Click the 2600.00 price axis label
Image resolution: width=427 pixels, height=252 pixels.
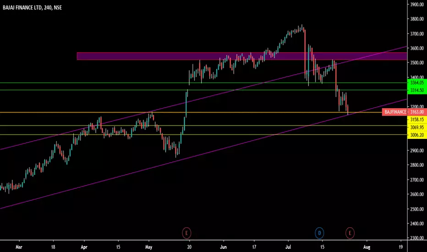tap(417, 194)
